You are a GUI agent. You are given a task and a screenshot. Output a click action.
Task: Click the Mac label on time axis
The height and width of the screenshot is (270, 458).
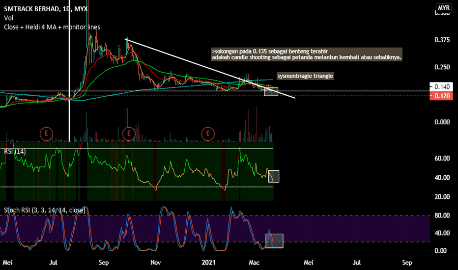[x=254, y=263]
